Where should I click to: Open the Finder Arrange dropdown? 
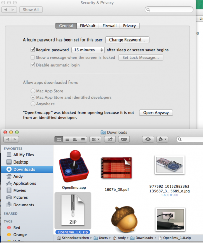click(95, 139)
